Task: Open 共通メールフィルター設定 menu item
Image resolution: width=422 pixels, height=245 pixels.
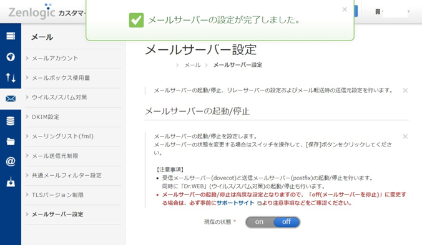Action: click(66, 175)
